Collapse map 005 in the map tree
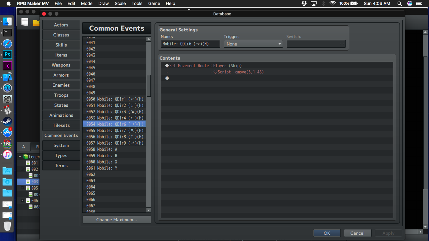The width and height of the screenshot is (429, 241). [x=23, y=188]
